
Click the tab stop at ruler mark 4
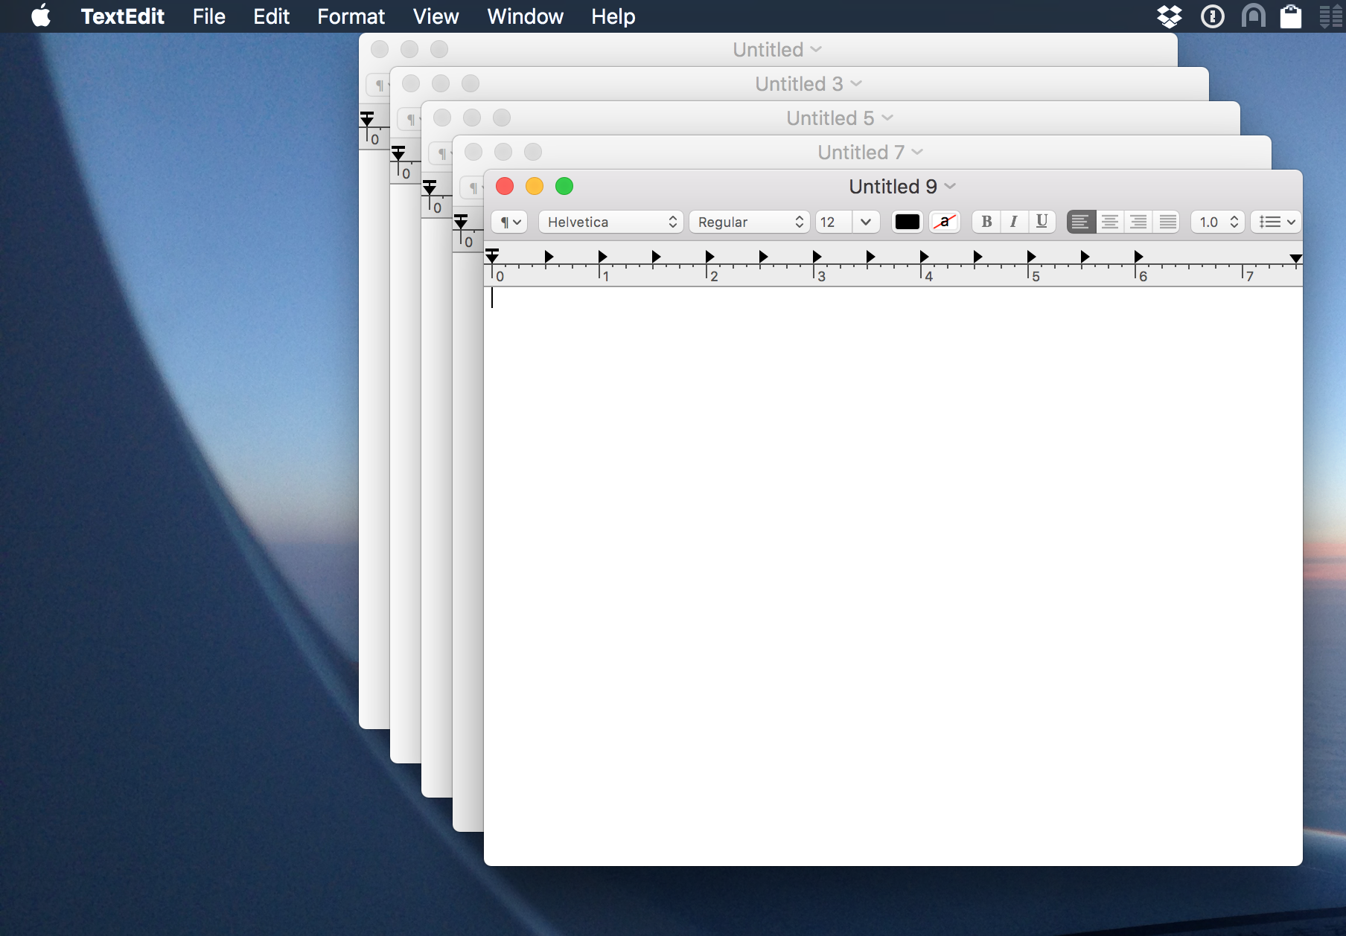(x=924, y=257)
